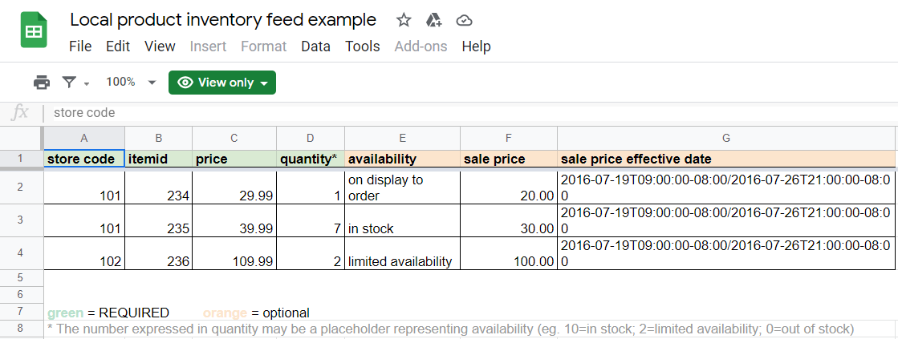Click the filter funnel icon
This screenshot has height=339, width=898.
(70, 83)
